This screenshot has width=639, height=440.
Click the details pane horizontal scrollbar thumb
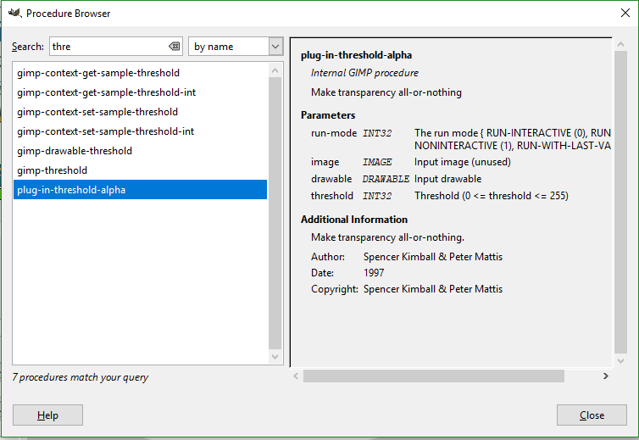pyautogui.click(x=433, y=376)
